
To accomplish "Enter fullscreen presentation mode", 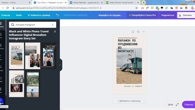I will point(177,105).
